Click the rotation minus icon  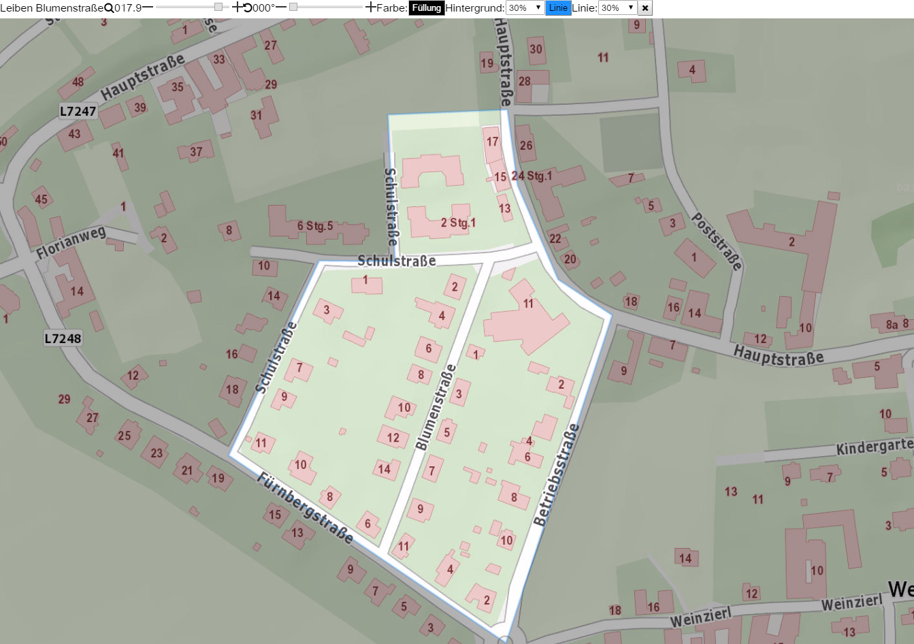click(280, 7)
